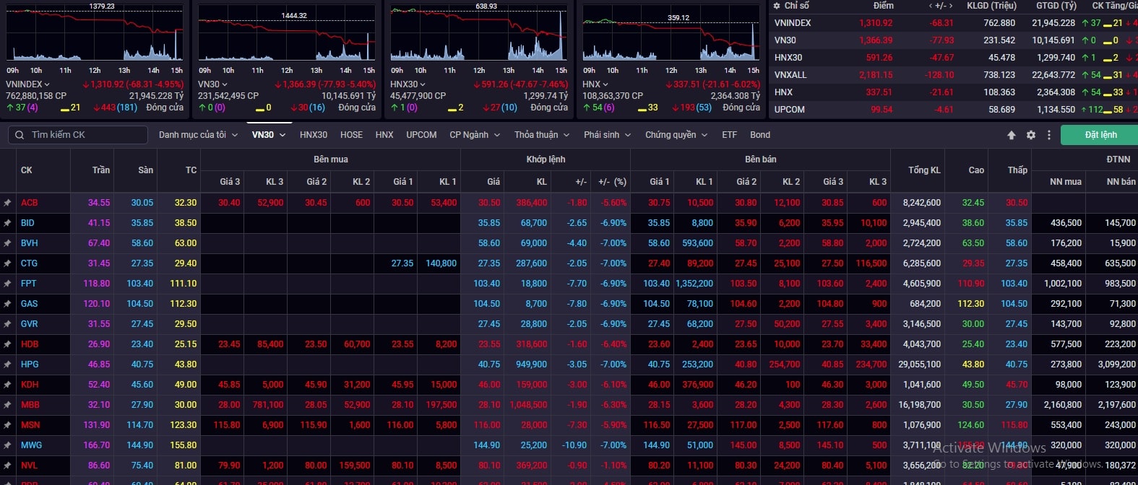Toggle the pin for HPG
Image resolution: width=1138 pixels, height=485 pixels.
(x=7, y=364)
